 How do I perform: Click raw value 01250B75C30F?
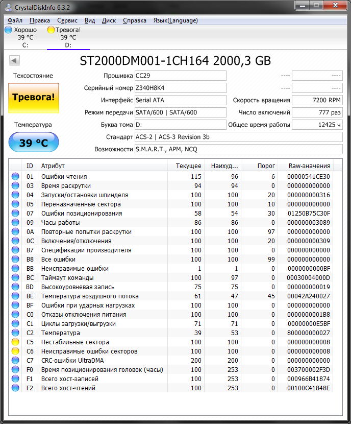click(x=309, y=214)
